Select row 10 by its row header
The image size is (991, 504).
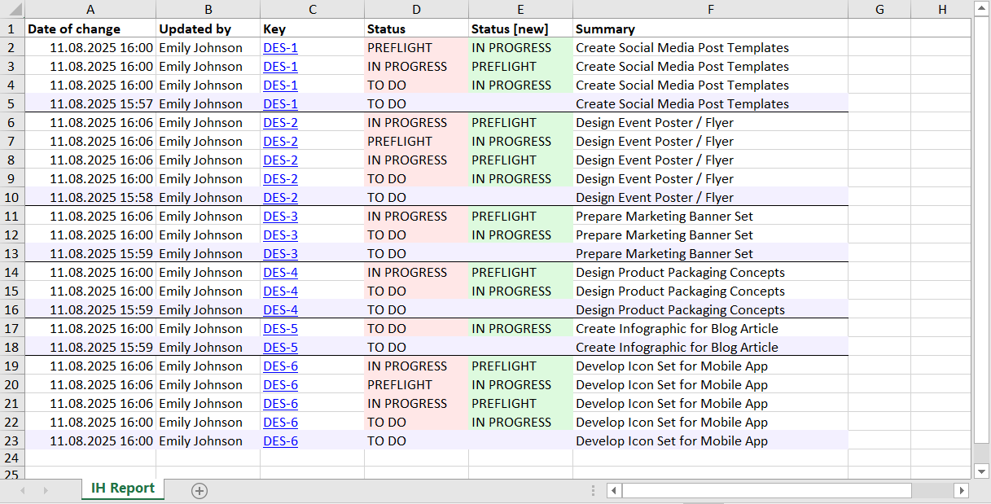(x=11, y=197)
